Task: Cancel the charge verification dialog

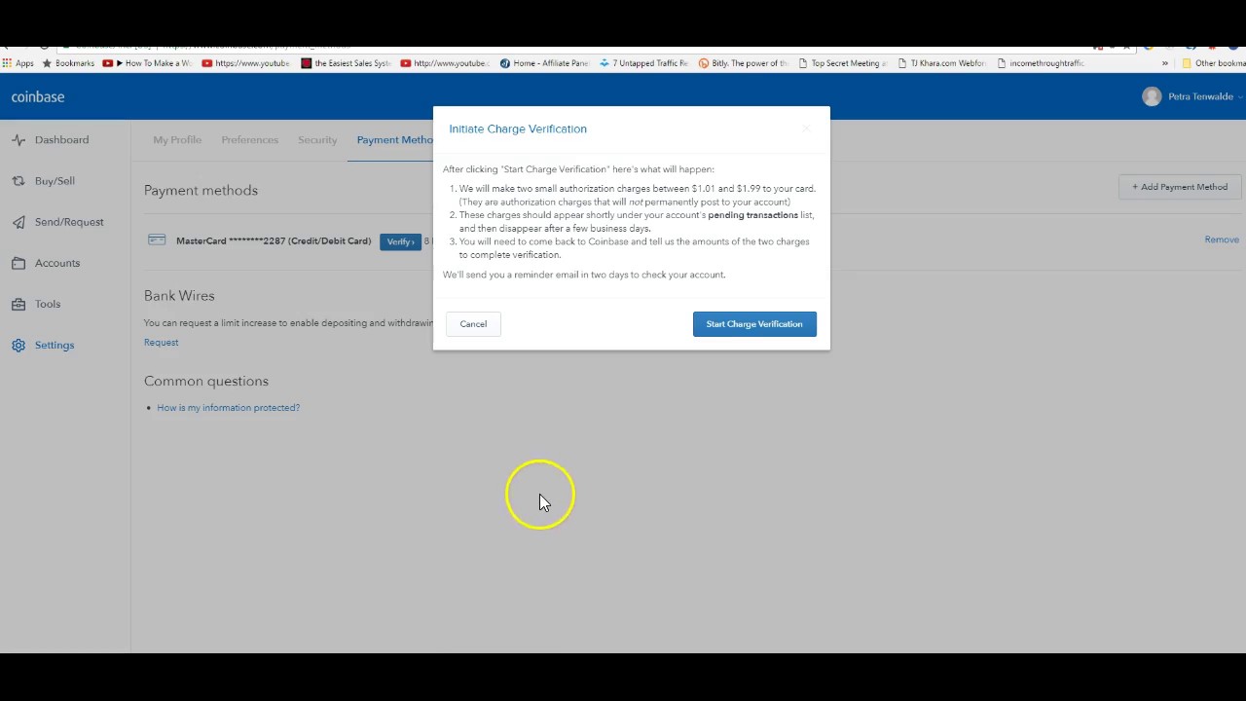Action: (473, 324)
